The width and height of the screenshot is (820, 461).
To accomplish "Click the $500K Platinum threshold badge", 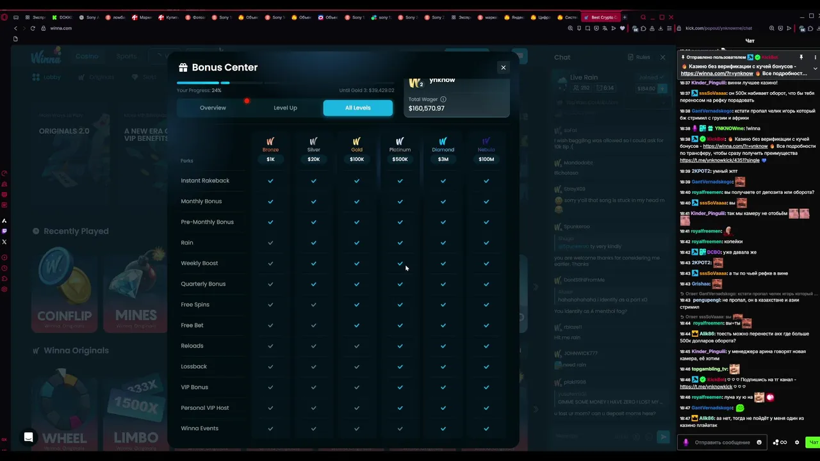I will [x=400, y=159].
